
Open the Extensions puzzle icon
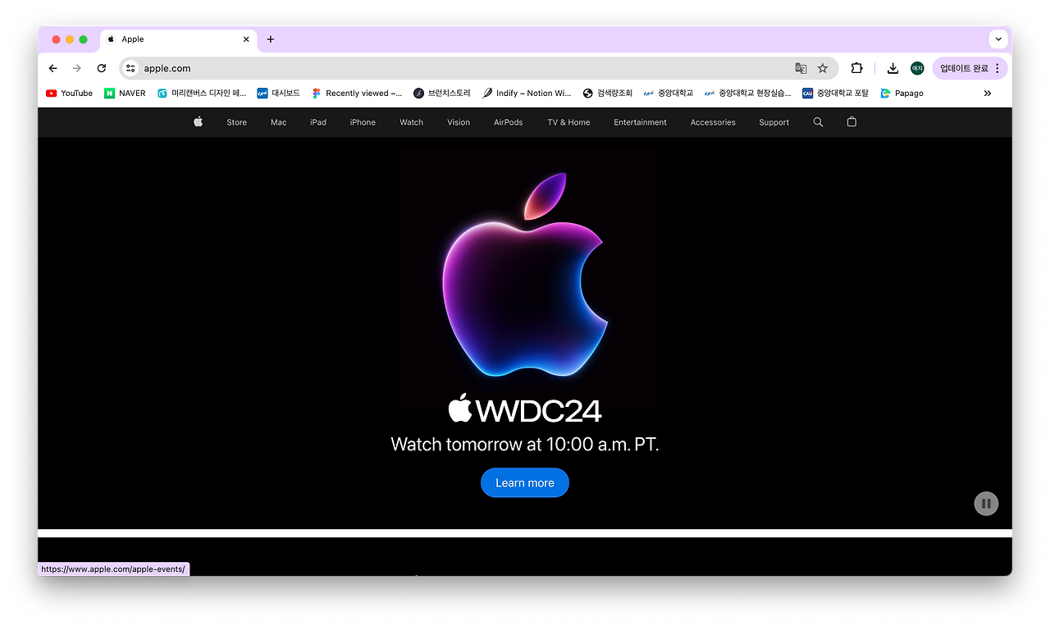[856, 68]
